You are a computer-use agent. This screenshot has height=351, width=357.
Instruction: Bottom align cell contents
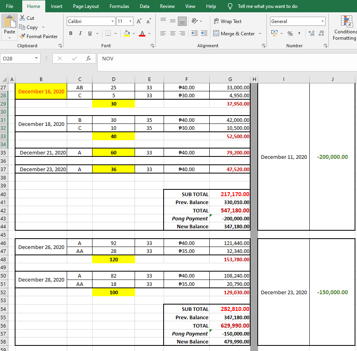pyautogui.click(x=182, y=21)
